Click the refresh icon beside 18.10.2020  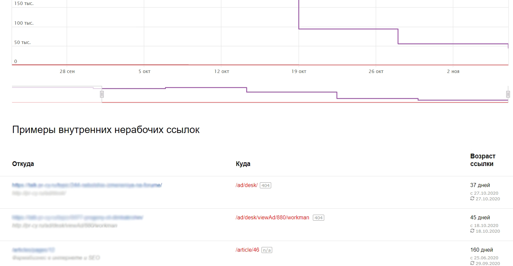472,231
